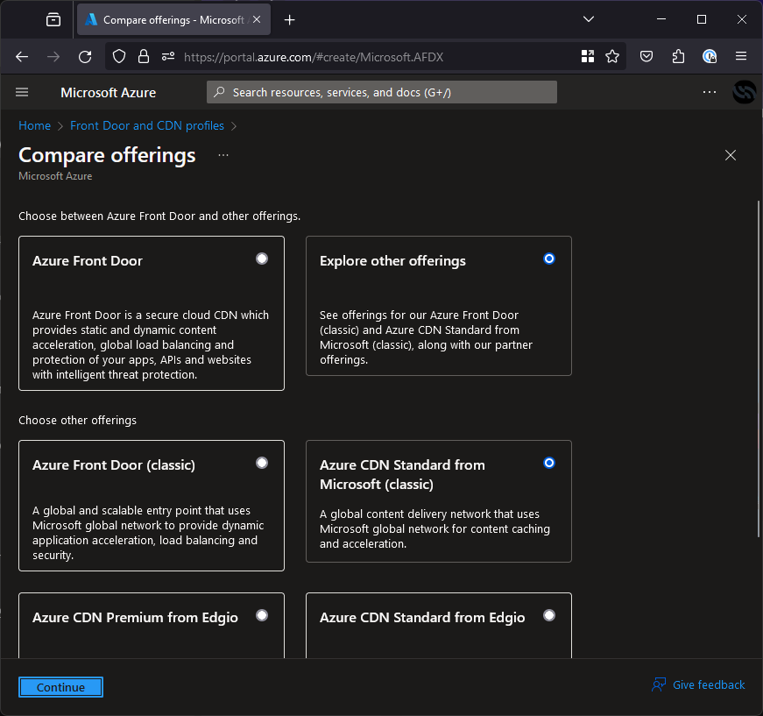Screen dimensions: 763x716
Task: Click Azure Front Door (classic) card description
Action: [148, 533]
